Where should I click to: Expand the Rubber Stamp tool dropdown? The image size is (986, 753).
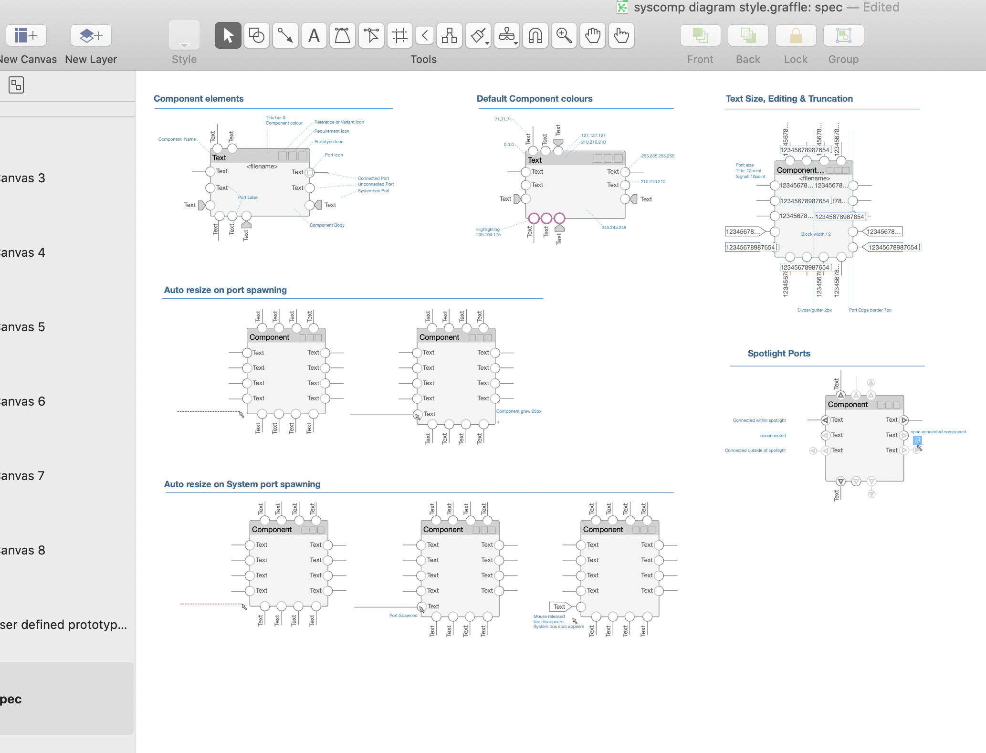(x=516, y=43)
